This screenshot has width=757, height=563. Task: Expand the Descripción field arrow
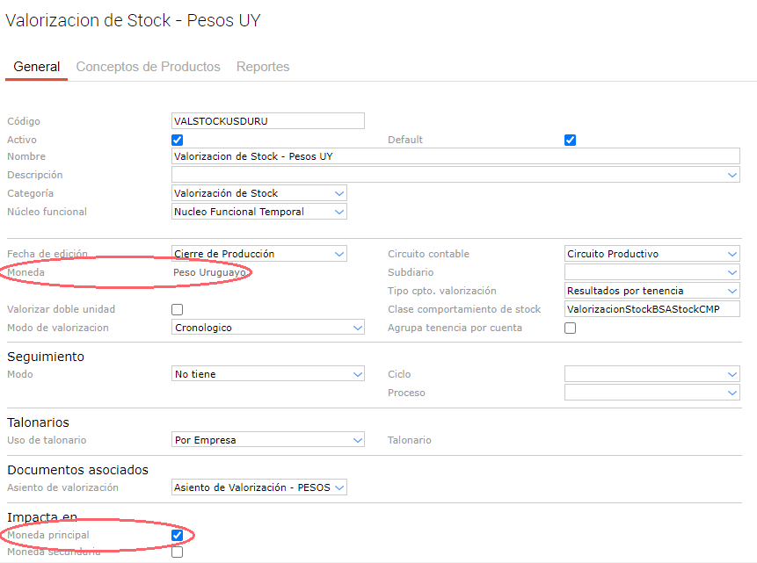[x=733, y=176]
